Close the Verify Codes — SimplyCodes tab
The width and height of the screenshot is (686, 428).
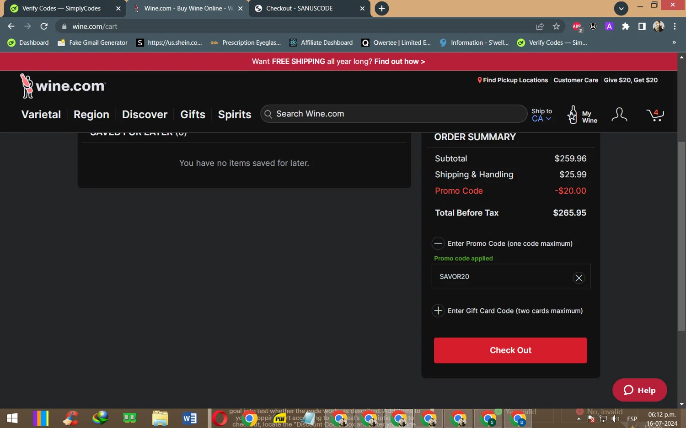[118, 8]
